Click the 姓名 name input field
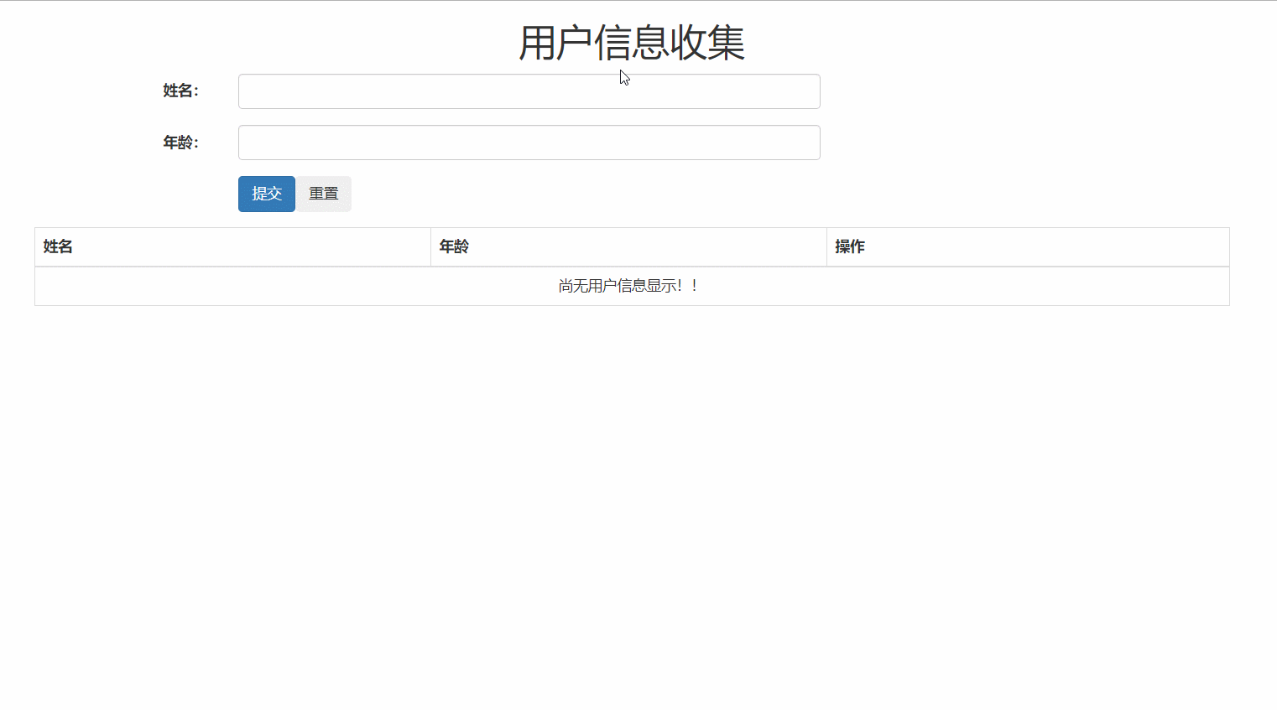1277x710 pixels. [529, 91]
